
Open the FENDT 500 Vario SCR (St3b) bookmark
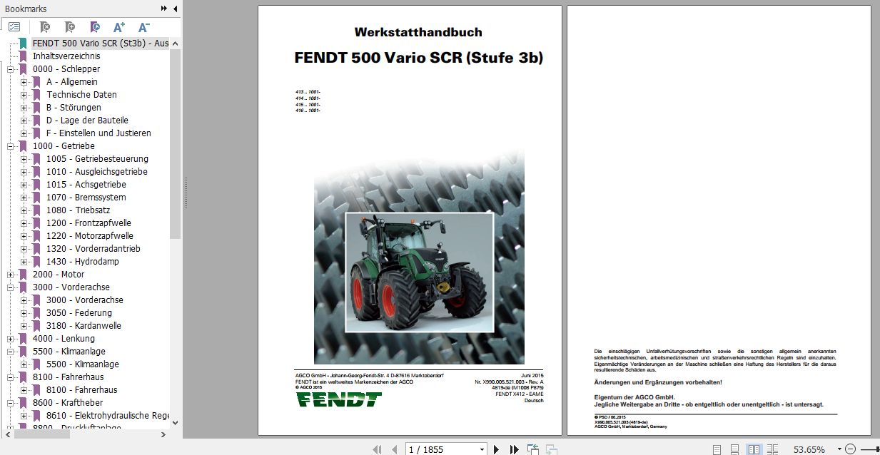pyautogui.click(x=101, y=44)
